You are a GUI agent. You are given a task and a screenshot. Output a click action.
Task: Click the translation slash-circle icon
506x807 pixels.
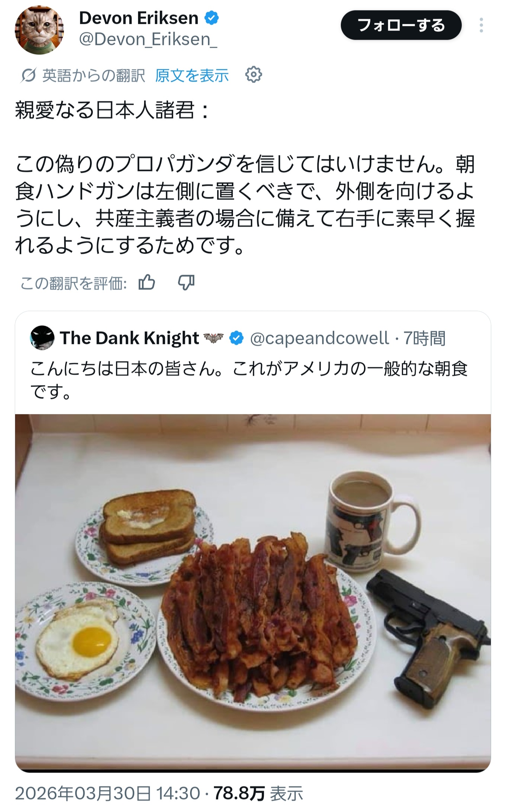(28, 75)
